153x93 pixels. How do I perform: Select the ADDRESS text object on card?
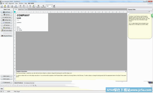[x=19, y=23]
